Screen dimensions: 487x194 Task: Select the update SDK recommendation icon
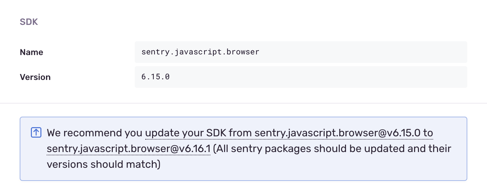click(x=36, y=132)
